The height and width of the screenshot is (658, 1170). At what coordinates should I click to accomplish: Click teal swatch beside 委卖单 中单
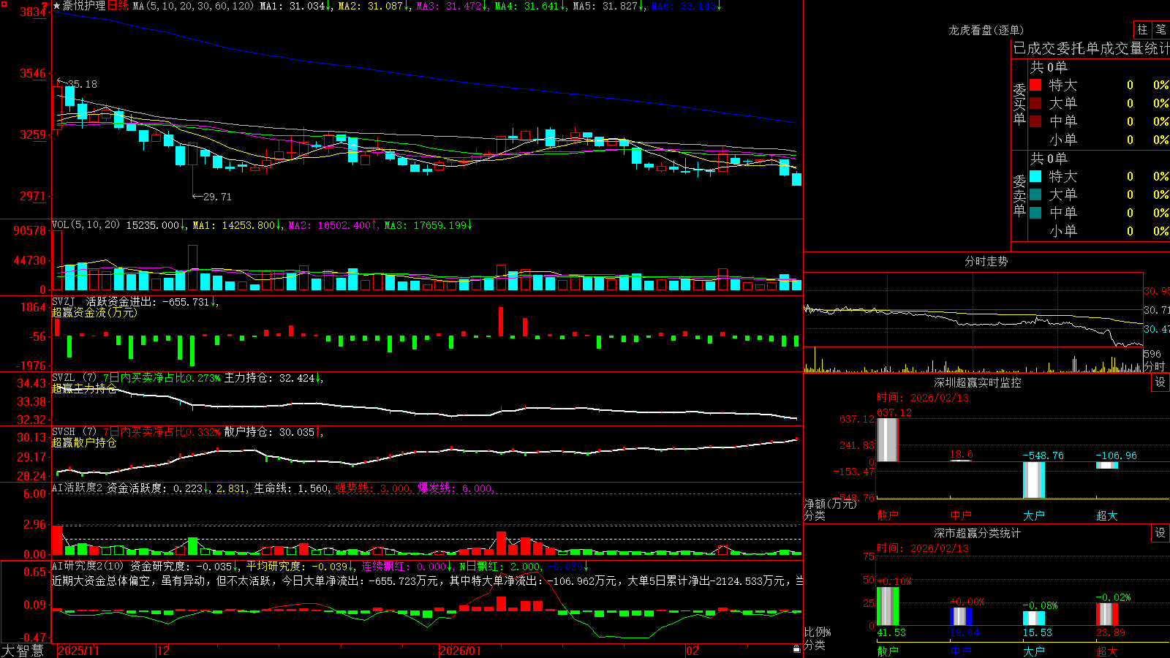click(x=1035, y=213)
